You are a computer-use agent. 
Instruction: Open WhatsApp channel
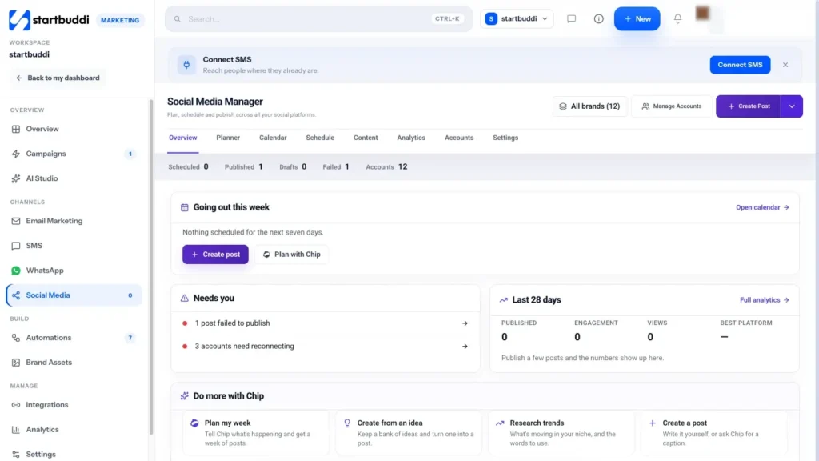point(73,271)
